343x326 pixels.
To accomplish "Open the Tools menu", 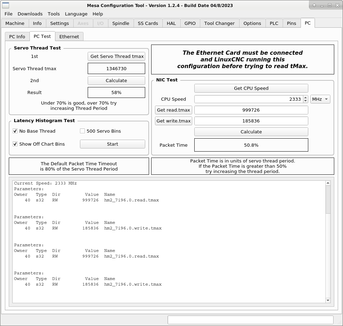I will (x=54, y=14).
